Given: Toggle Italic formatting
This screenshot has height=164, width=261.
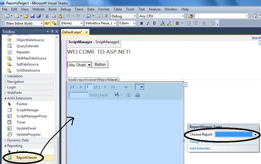Looking at the screenshot, I should [148, 23].
